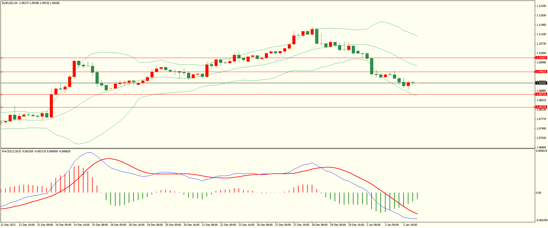Click the 3 Jan 16:00 time axis label
Viewport: 548px width, 228px height.
click(410, 225)
